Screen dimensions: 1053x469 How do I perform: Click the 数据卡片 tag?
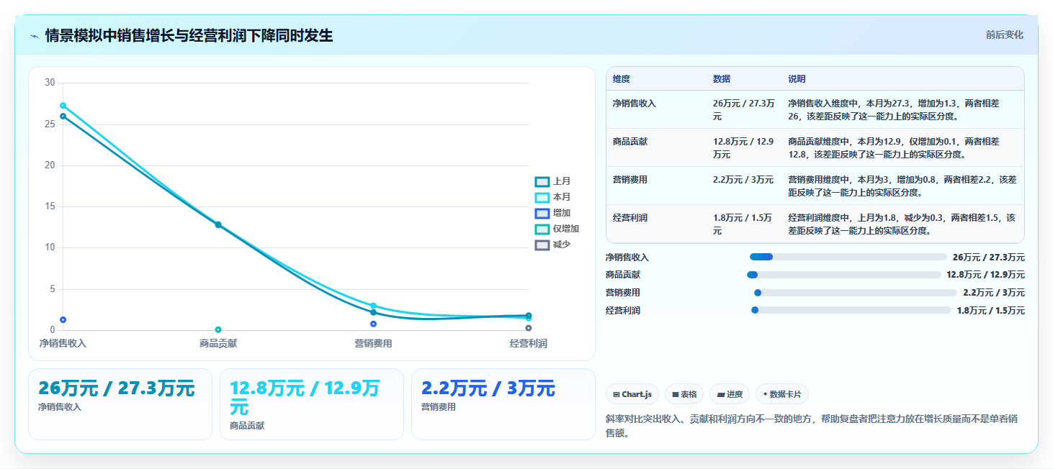pos(782,394)
